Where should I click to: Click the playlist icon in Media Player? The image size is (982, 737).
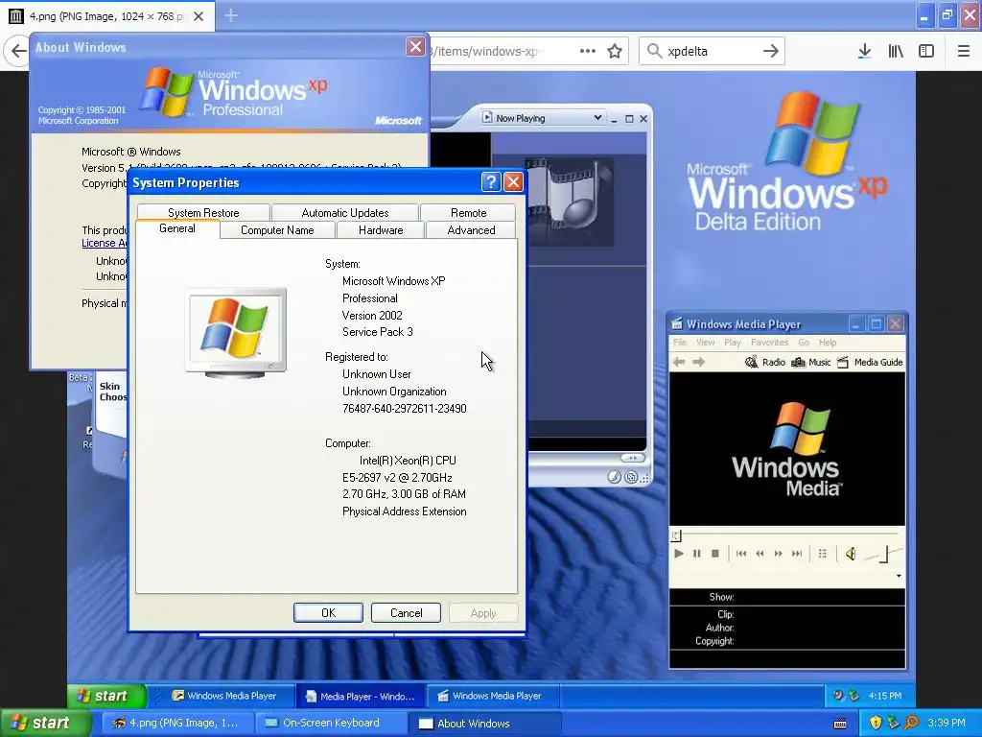(x=822, y=554)
